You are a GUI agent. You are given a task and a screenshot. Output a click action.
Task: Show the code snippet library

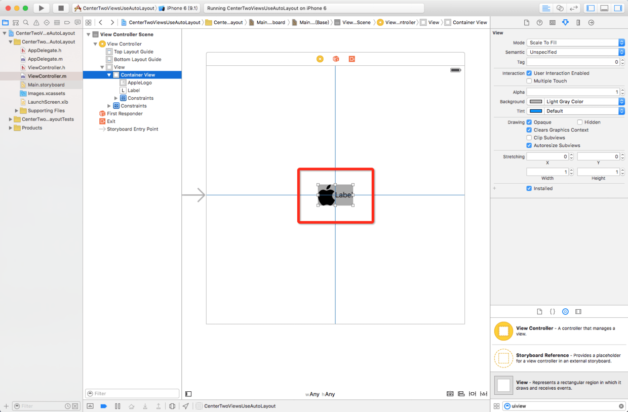click(553, 312)
